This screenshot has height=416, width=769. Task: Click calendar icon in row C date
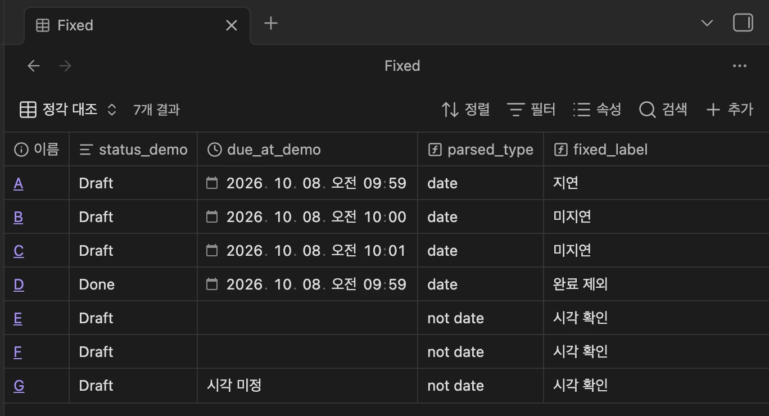(212, 250)
